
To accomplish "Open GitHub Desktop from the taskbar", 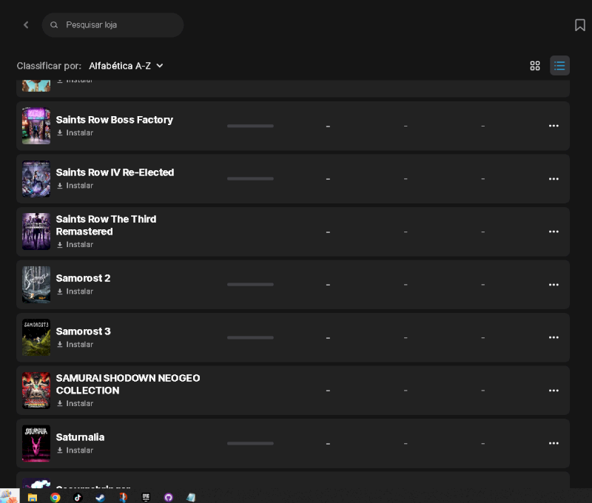I will click(x=169, y=497).
